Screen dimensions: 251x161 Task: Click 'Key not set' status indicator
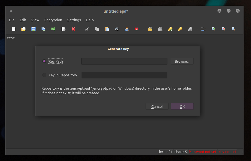click(x=227, y=152)
